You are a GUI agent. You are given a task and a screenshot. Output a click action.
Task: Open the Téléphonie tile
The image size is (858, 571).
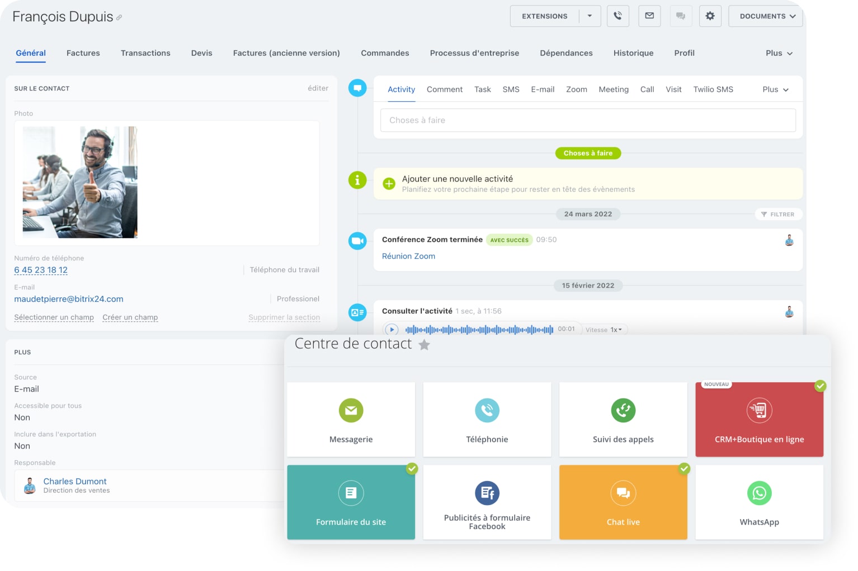(x=487, y=420)
